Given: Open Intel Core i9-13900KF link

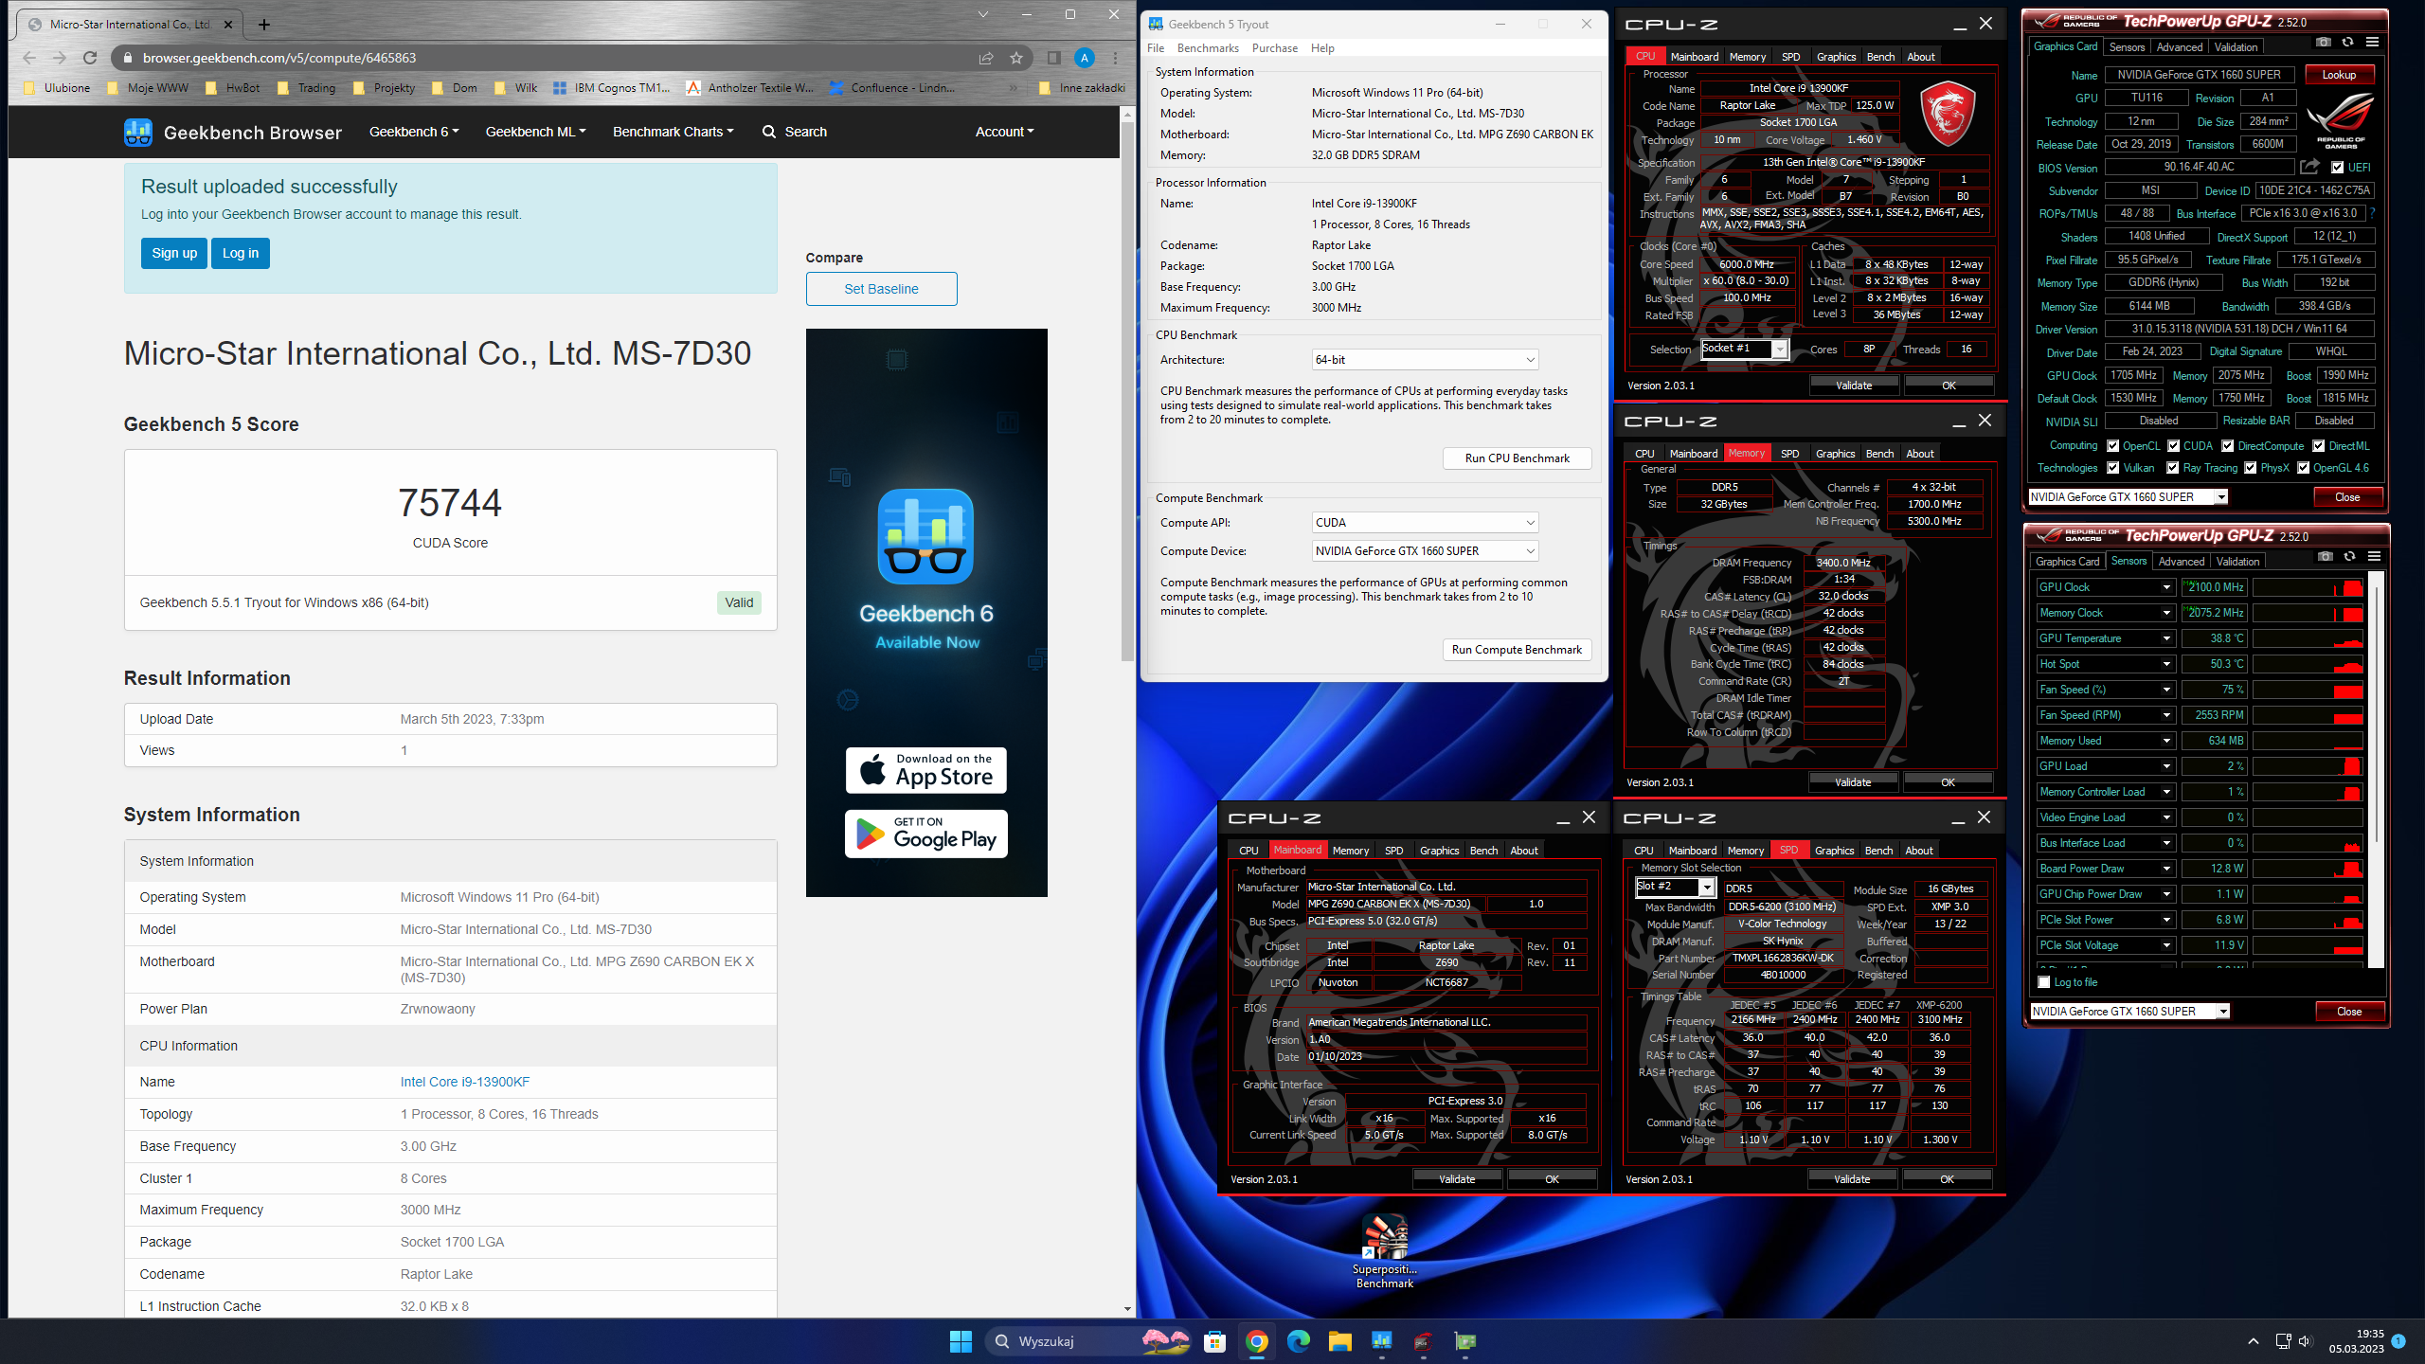Looking at the screenshot, I should coord(464,1082).
